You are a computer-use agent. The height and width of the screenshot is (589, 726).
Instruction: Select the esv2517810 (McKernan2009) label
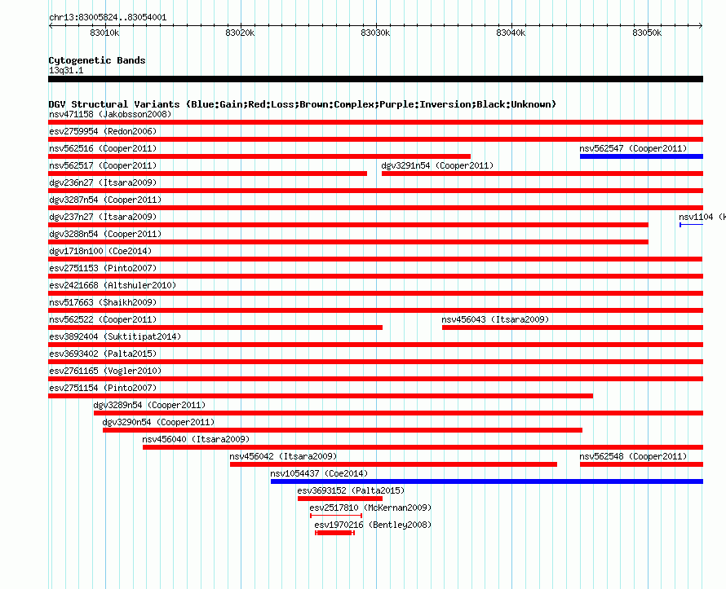click(370, 508)
